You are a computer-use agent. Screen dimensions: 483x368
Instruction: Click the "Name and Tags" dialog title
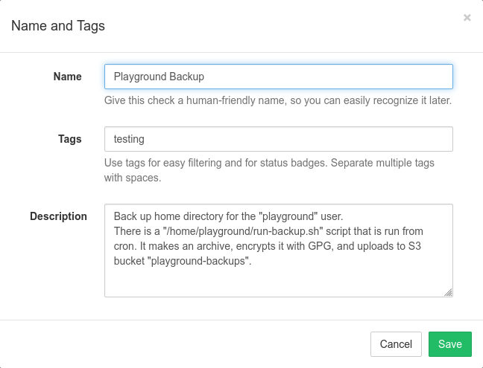tap(57, 26)
